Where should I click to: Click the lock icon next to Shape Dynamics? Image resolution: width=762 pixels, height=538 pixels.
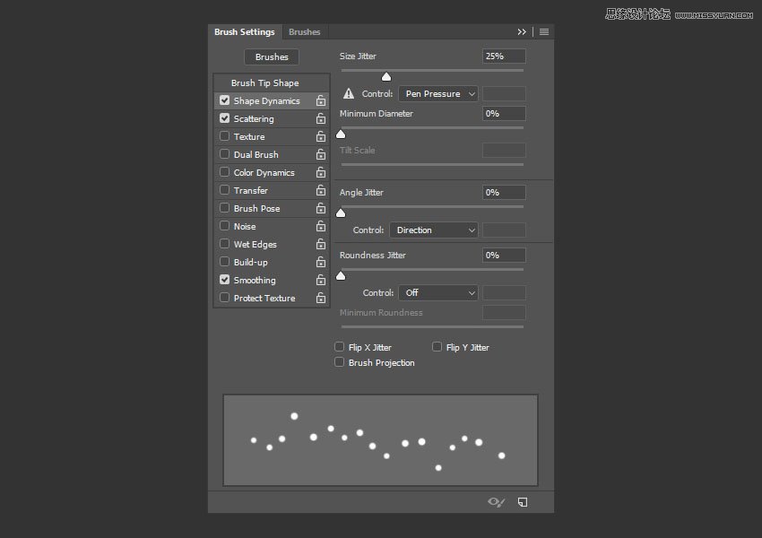click(320, 101)
